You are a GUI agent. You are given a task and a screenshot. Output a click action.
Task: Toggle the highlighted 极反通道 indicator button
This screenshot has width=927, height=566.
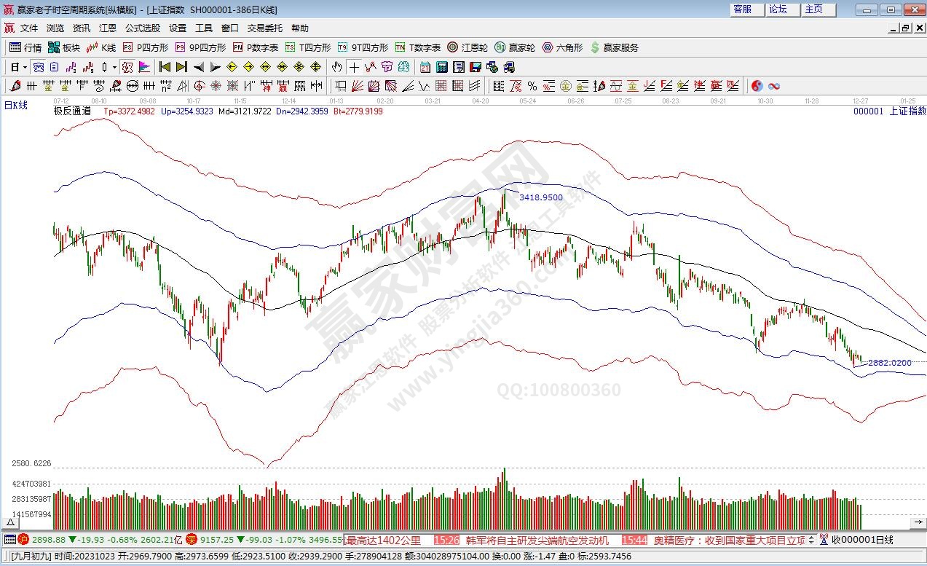(x=127, y=67)
